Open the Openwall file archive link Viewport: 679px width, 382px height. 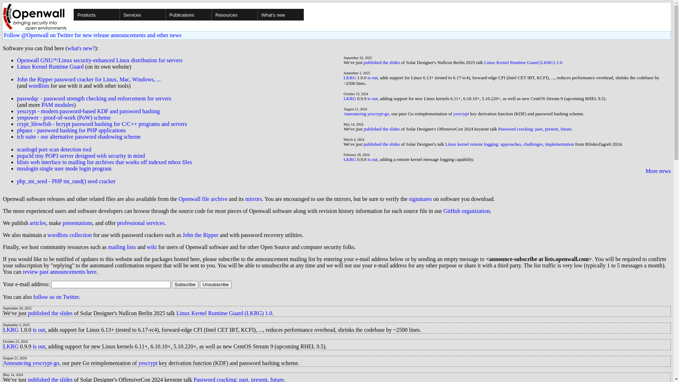tap(203, 199)
